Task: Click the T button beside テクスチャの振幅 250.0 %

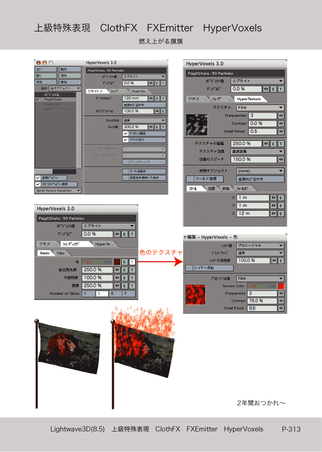Action: coord(281,143)
